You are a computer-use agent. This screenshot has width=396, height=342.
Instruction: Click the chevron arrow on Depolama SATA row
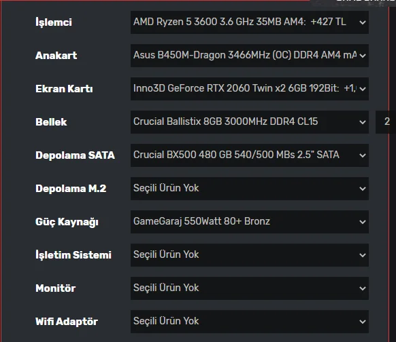click(363, 155)
